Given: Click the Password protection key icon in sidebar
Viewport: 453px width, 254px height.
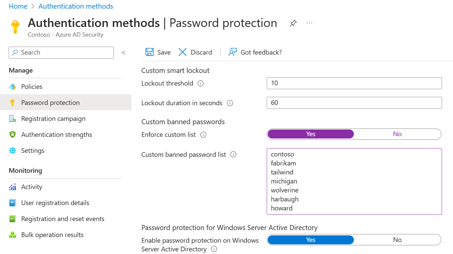Looking at the screenshot, I should (x=13, y=103).
